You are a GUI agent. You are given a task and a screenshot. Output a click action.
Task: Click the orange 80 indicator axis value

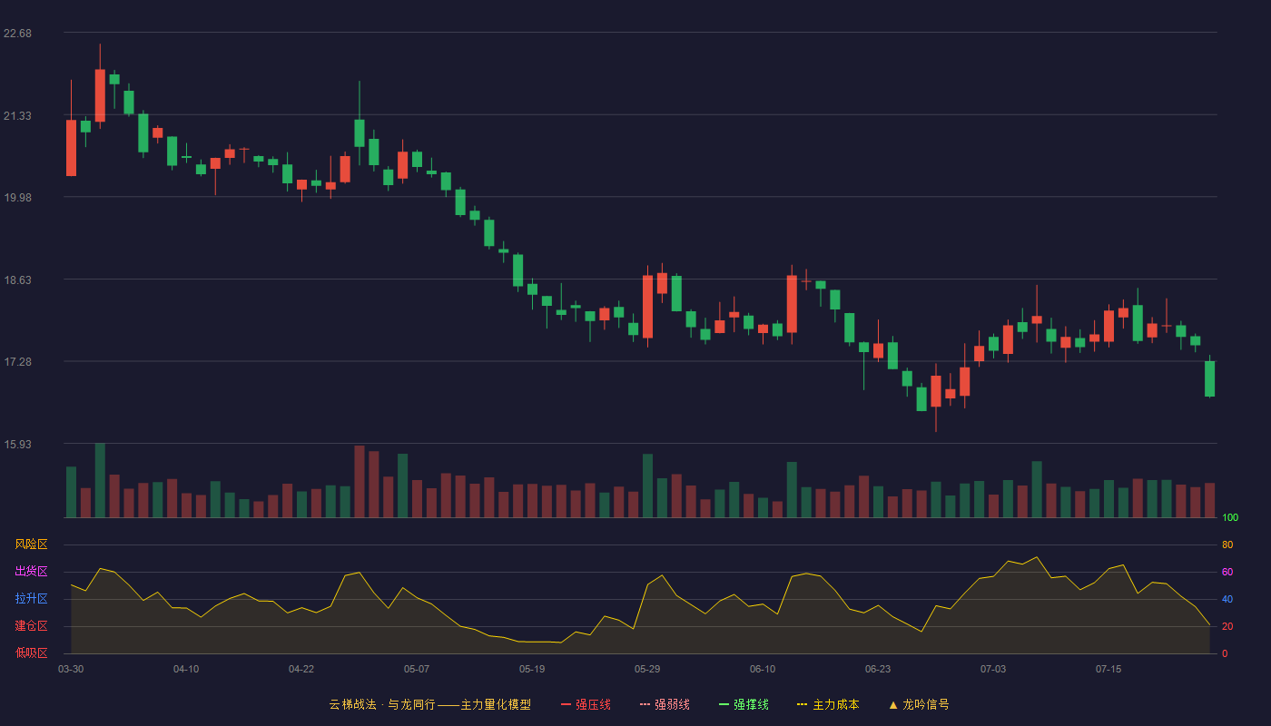pyautogui.click(x=1227, y=544)
